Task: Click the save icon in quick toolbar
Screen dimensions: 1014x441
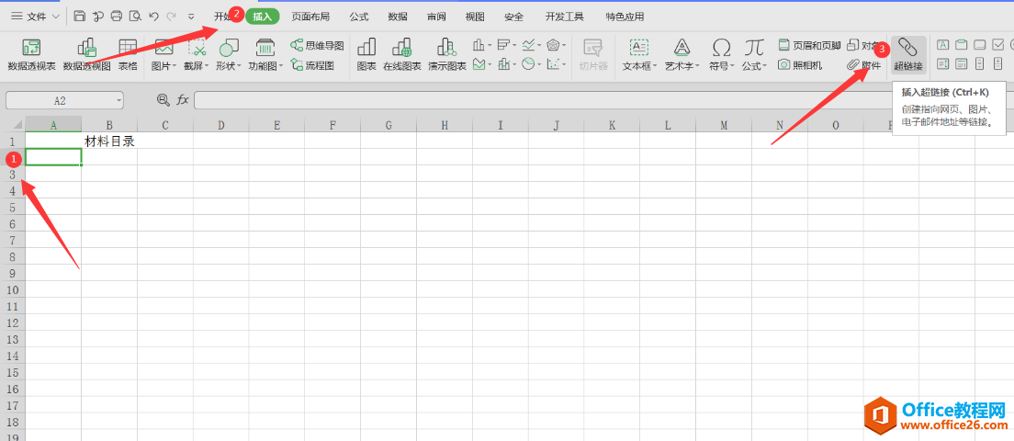Action: 80,17
